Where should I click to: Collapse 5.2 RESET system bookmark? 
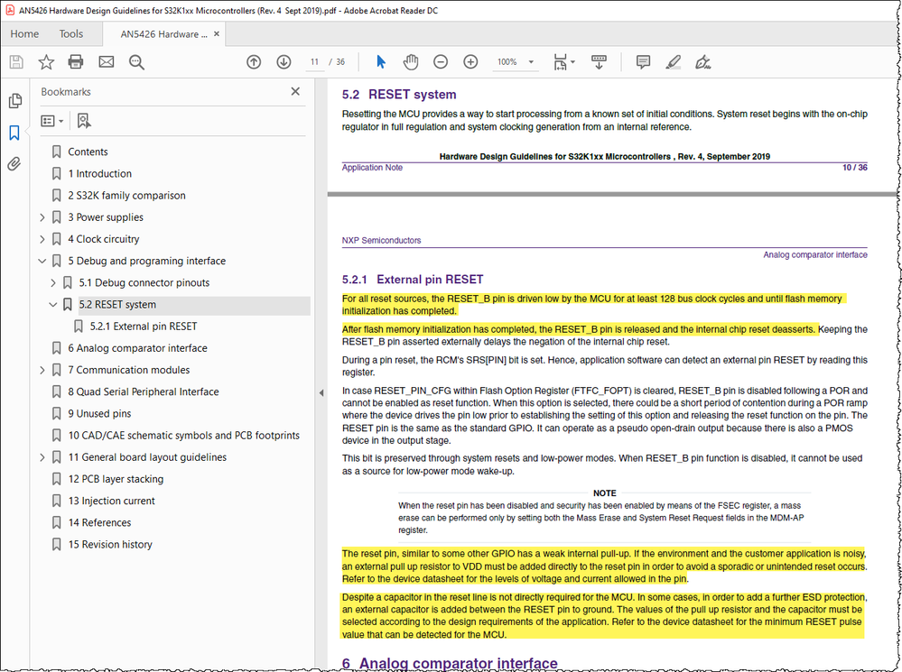53,305
